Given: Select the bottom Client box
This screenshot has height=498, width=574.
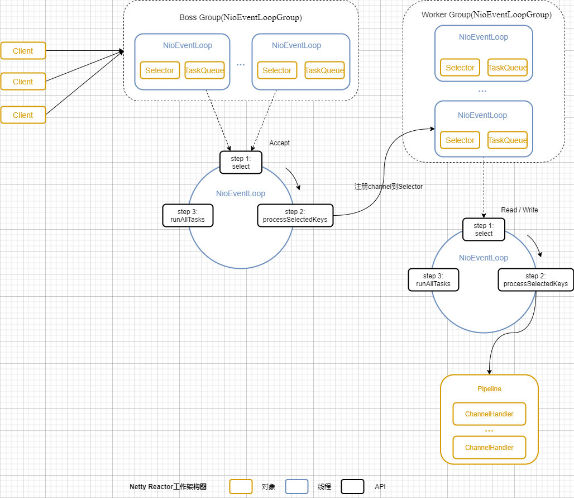Looking at the screenshot, I should (23, 115).
